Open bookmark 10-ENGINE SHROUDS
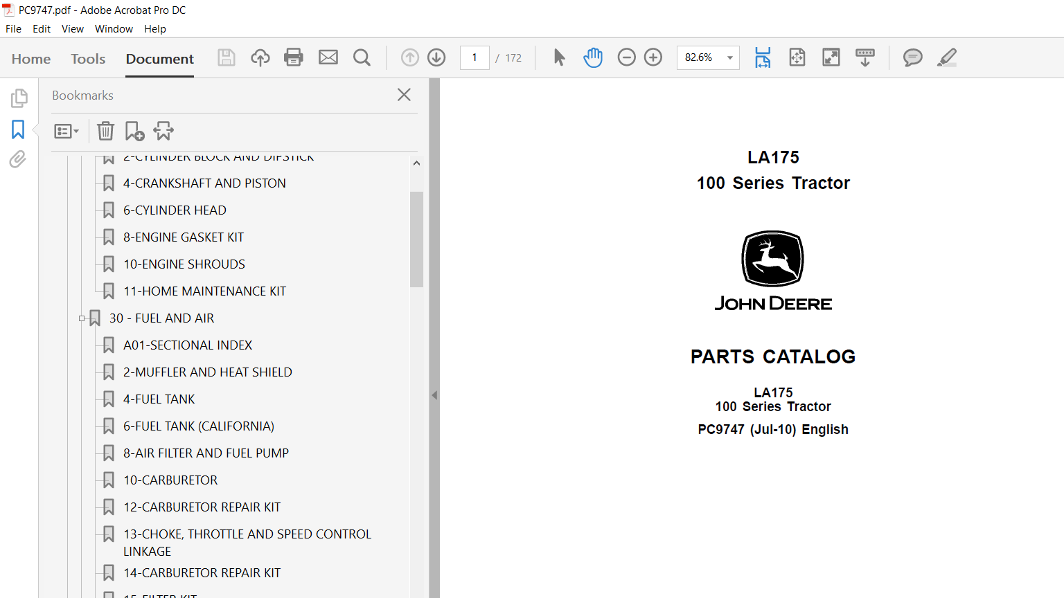The height and width of the screenshot is (598, 1064). point(184,264)
